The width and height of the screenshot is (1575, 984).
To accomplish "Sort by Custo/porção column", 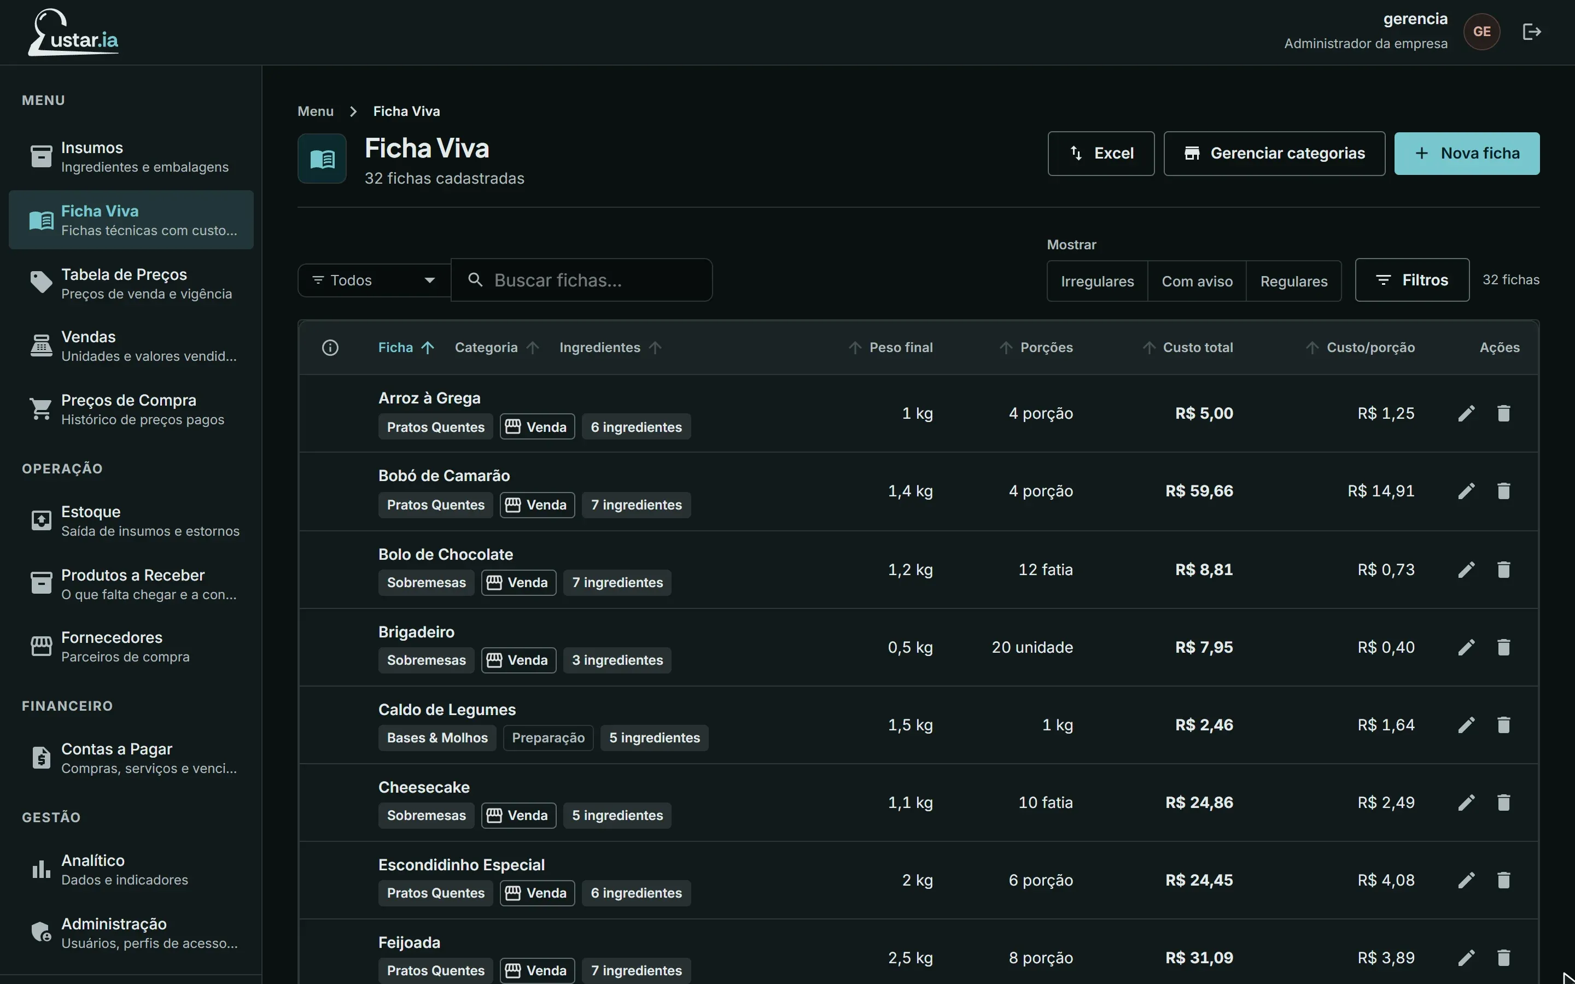I will (x=1360, y=348).
